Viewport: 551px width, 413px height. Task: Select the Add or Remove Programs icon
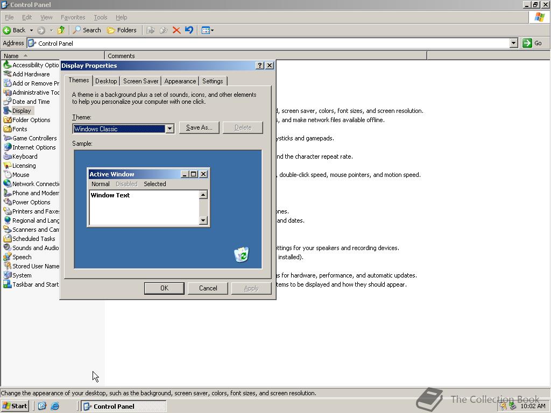click(8, 83)
